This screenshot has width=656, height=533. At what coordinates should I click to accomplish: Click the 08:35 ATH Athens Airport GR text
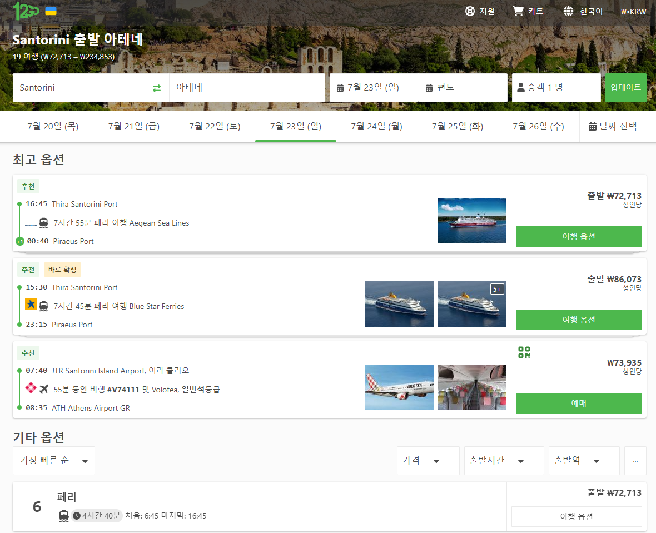(x=78, y=408)
